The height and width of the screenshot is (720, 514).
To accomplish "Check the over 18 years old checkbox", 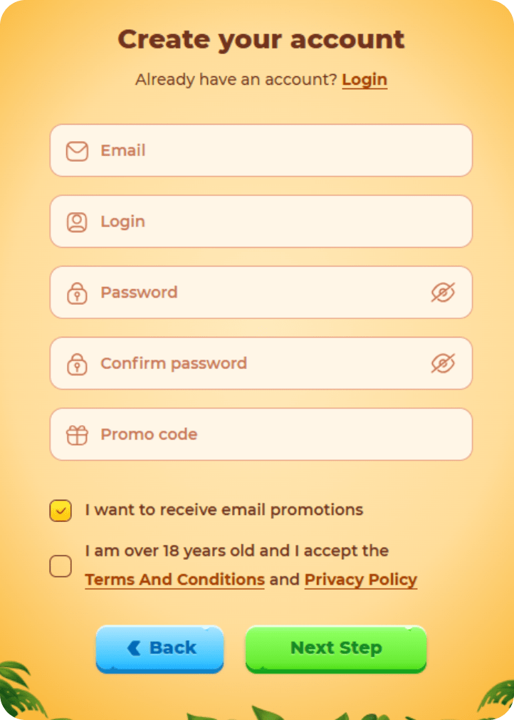I will click(x=61, y=566).
